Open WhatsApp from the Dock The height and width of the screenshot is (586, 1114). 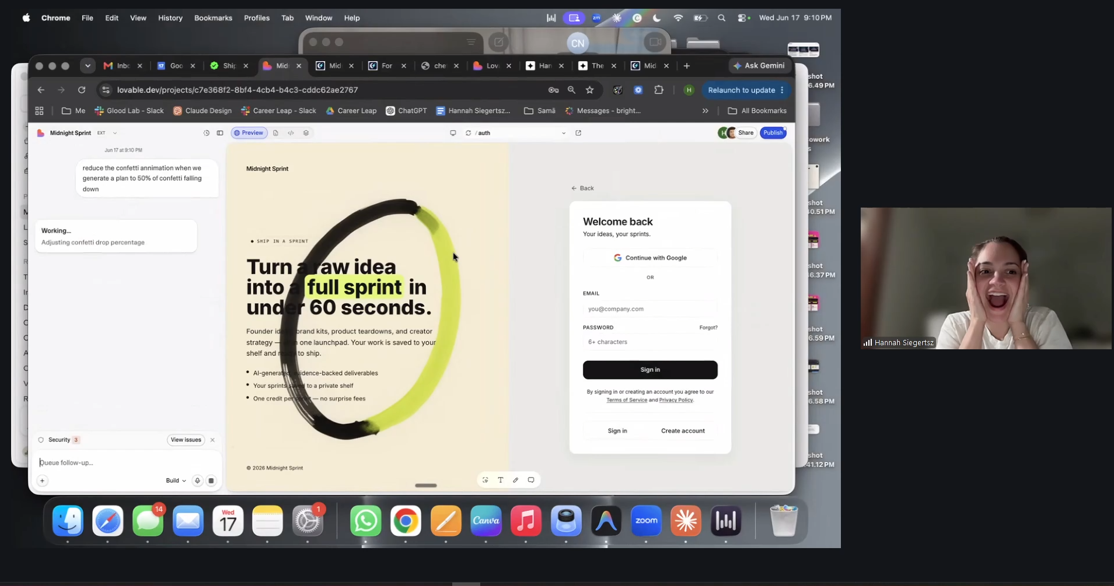click(366, 521)
